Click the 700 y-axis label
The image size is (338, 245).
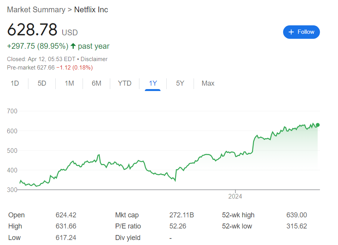tap(12, 111)
